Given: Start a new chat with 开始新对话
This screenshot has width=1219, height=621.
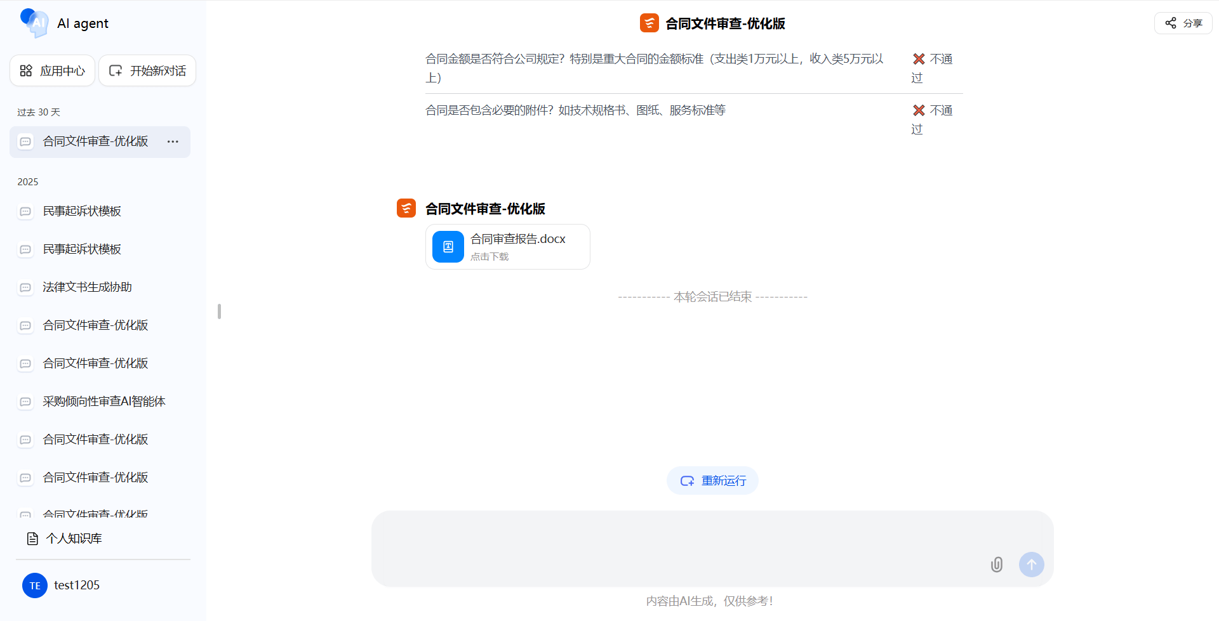Looking at the screenshot, I should click(147, 70).
